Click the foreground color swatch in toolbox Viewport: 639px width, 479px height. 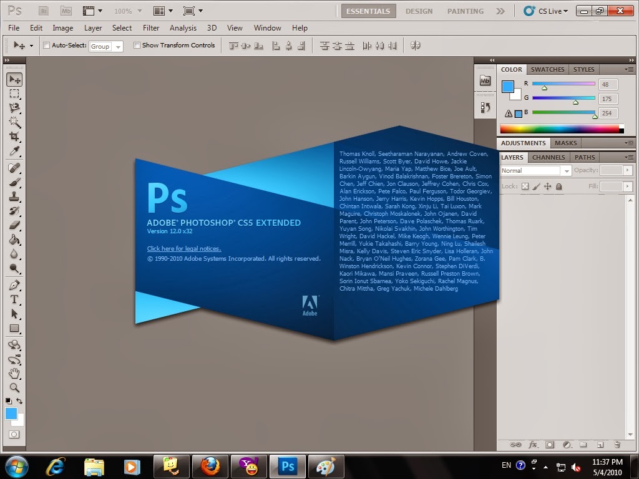click(x=11, y=414)
